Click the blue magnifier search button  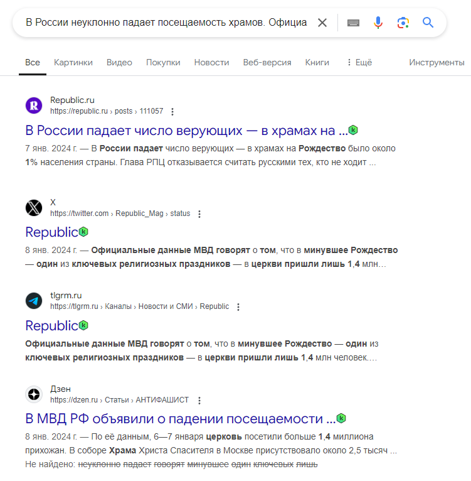pos(428,23)
